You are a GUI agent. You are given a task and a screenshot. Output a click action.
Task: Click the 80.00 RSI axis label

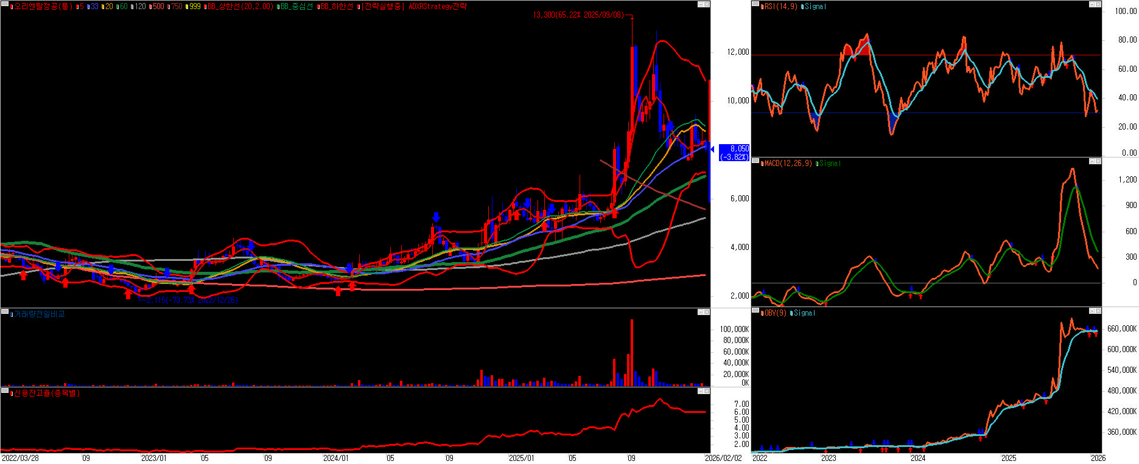click(1127, 40)
